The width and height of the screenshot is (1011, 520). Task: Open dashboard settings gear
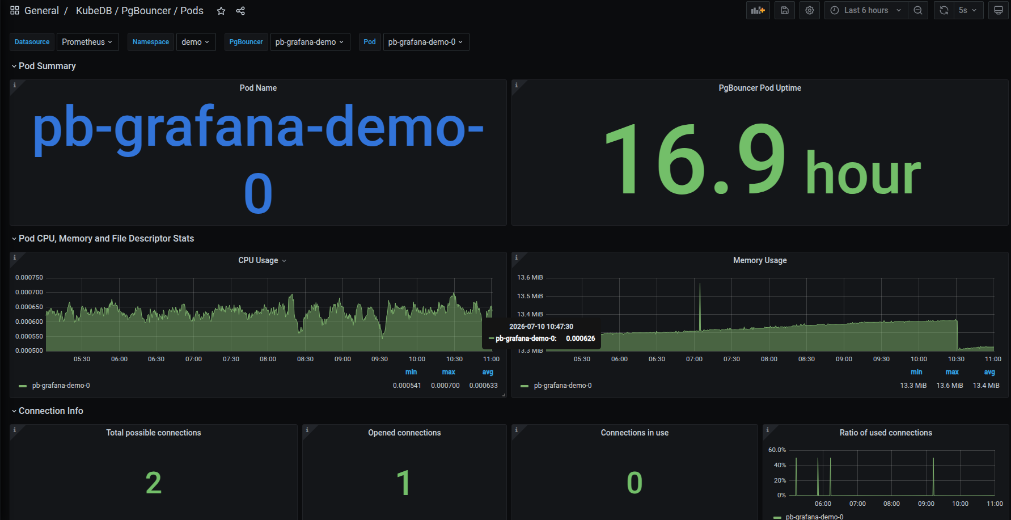coord(810,10)
